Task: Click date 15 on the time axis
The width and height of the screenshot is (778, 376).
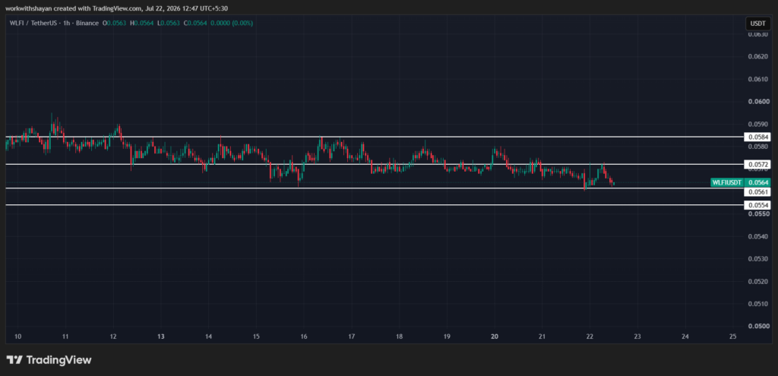Action: pos(256,337)
